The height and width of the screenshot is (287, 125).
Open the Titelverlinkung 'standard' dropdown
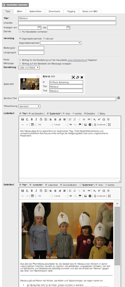point(29,106)
